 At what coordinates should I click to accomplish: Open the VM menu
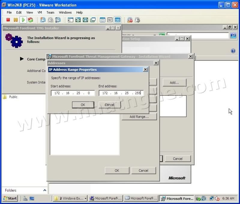point(40,12)
